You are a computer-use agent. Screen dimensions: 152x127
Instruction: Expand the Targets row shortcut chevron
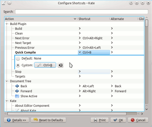pos(80,76)
